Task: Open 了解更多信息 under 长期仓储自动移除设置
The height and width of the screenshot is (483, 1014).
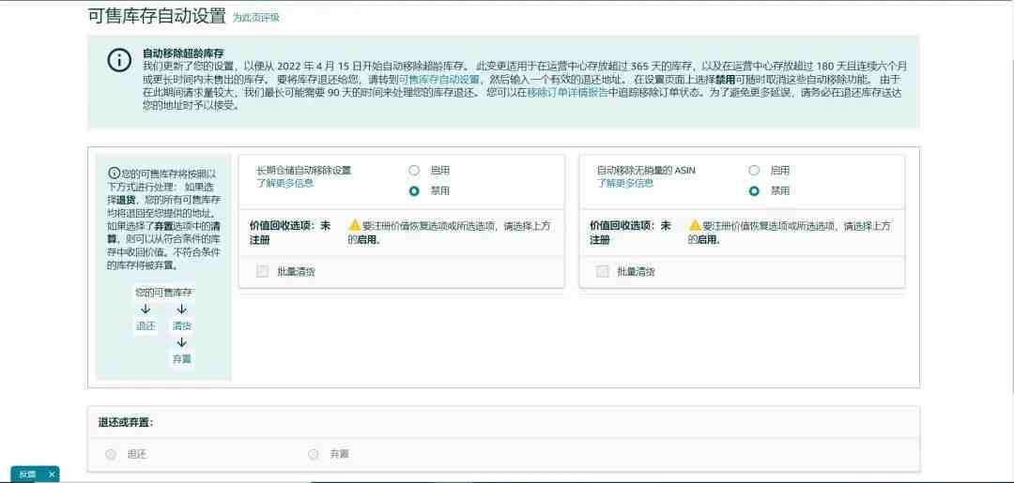Action: [285, 183]
